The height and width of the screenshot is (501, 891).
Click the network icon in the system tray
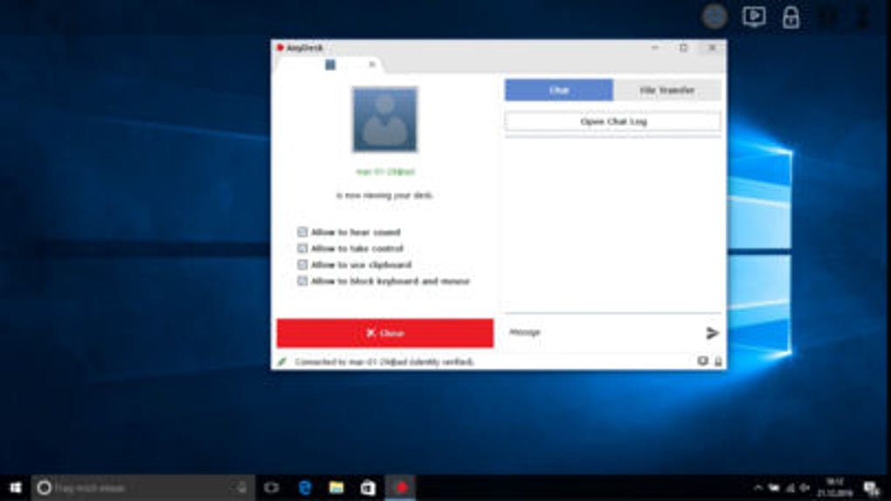pyautogui.click(x=790, y=488)
